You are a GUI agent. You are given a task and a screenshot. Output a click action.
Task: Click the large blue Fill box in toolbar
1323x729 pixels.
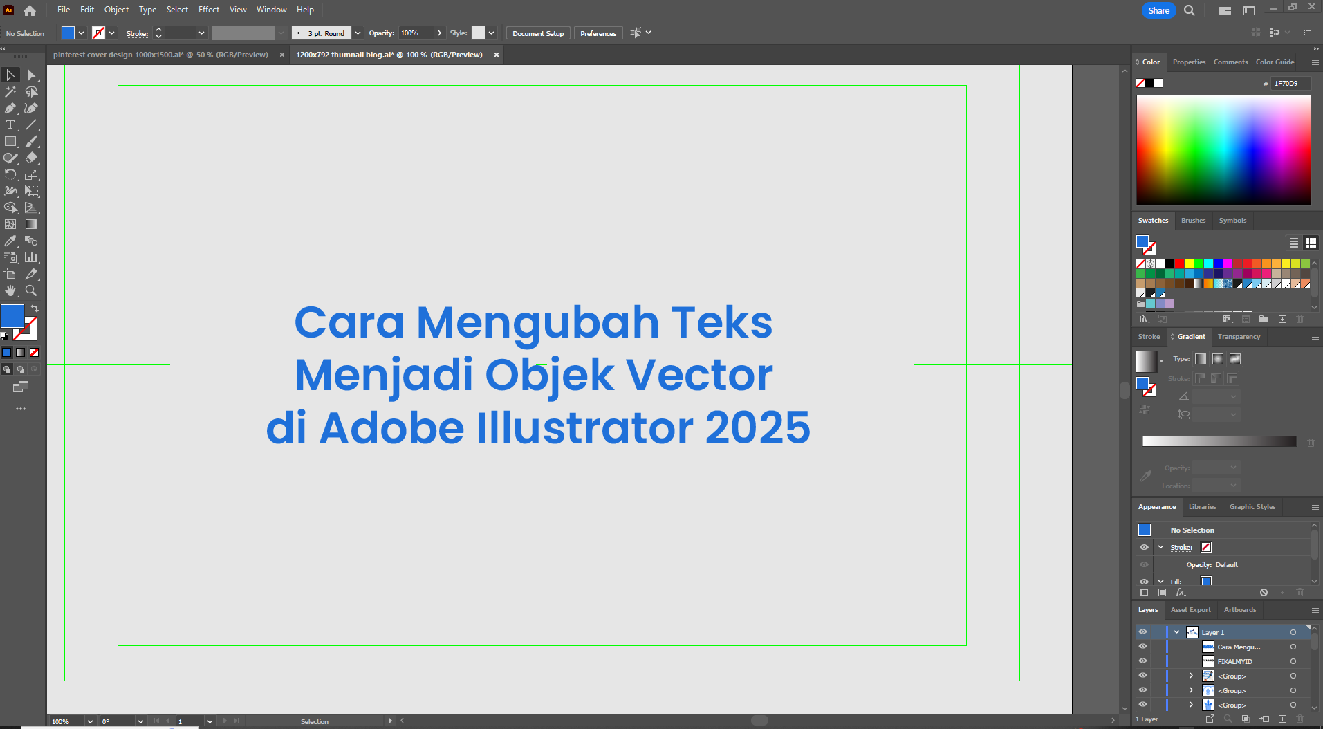click(12, 316)
